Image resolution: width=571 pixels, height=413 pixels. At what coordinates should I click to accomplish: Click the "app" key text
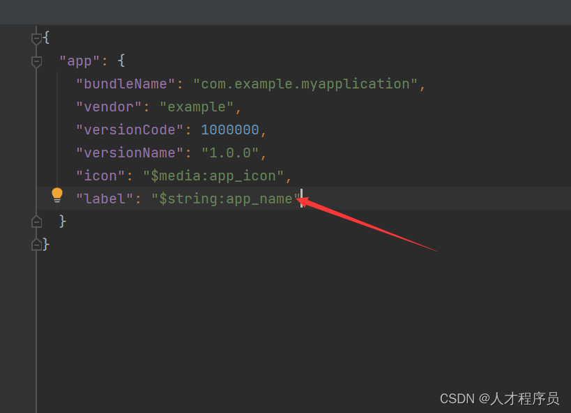click(x=79, y=61)
